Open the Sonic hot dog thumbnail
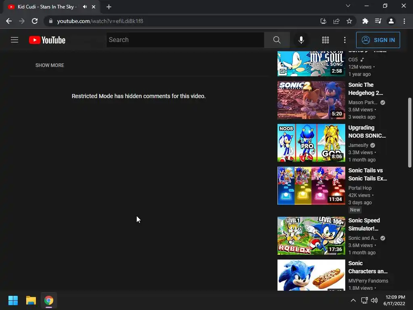 311,275
